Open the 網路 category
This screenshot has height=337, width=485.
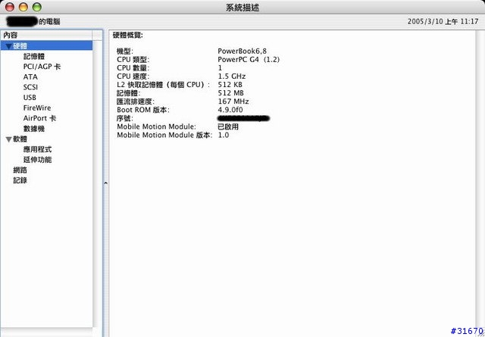20,170
